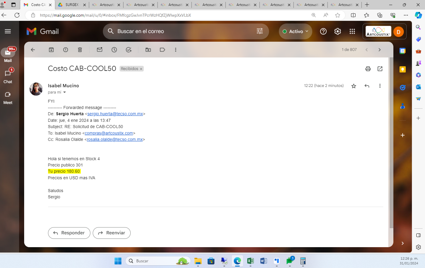Screen dimensions: 425x268
Task: Snooze this email with clock icon
Action: [114, 50]
